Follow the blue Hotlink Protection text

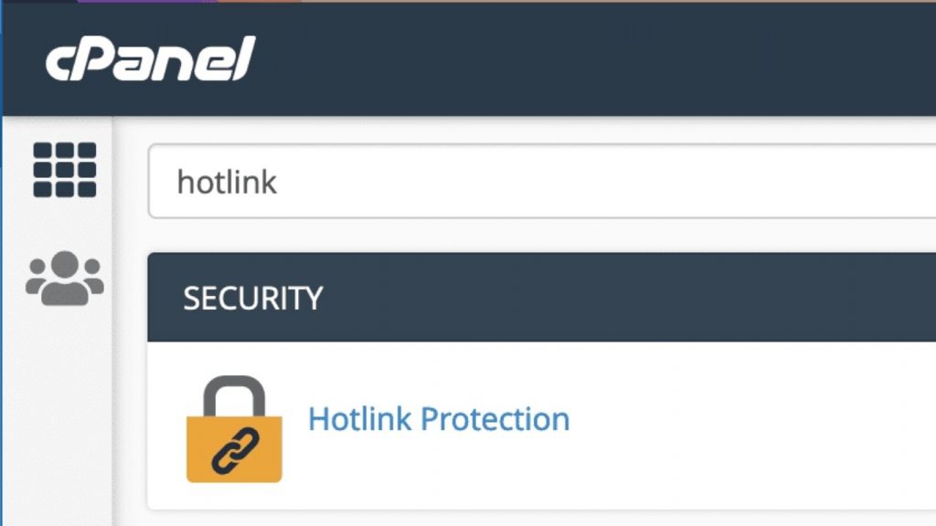440,419
